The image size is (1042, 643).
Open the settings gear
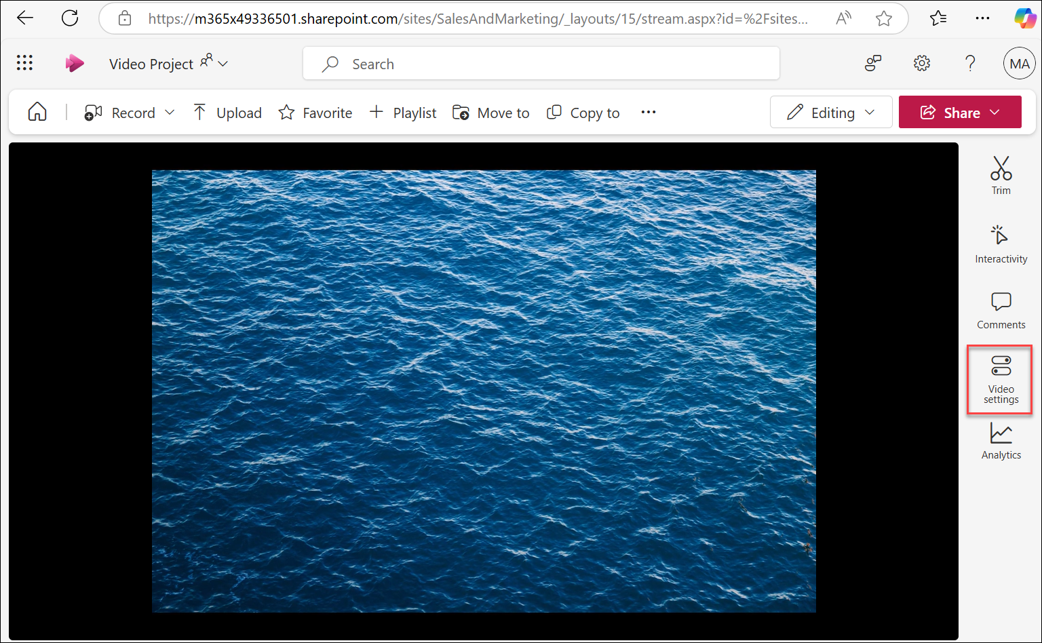click(x=922, y=63)
